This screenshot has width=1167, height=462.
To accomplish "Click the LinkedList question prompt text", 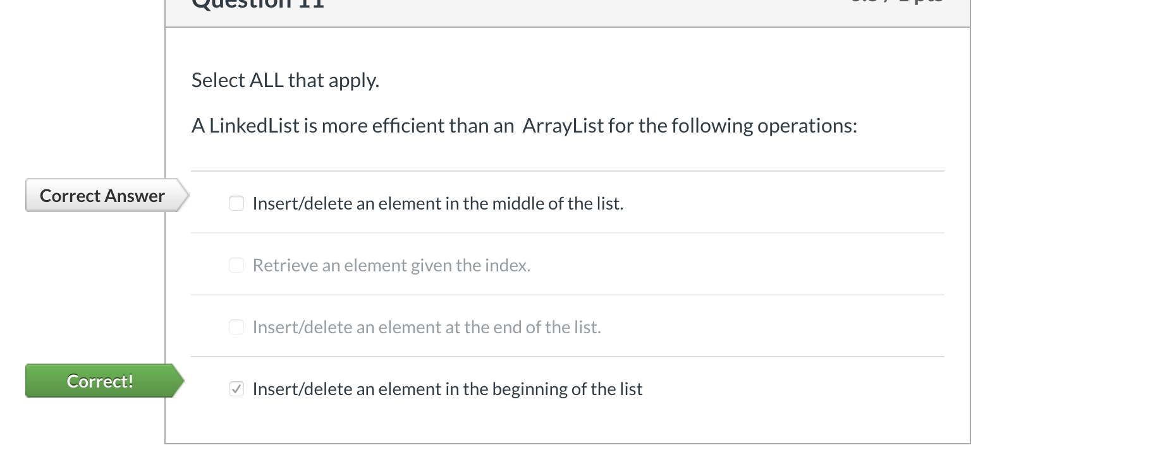I will tap(523, 125).
